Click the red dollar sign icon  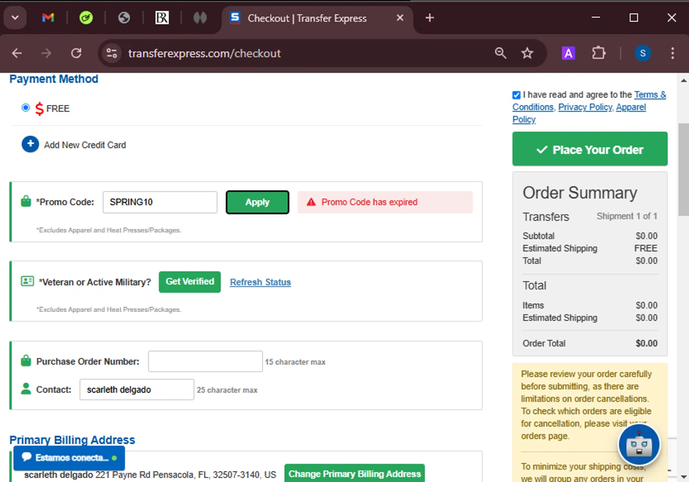(40, 108)
